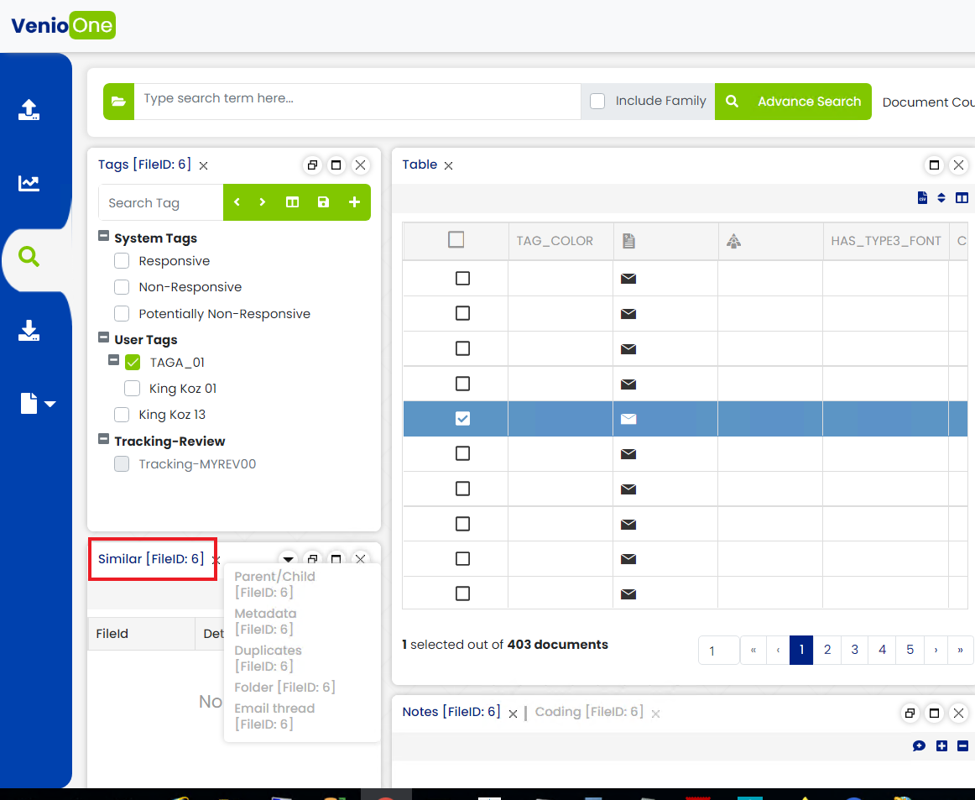
Task: Switch to the Coding [FileID: 6] tab
Action: pos(589,712)
